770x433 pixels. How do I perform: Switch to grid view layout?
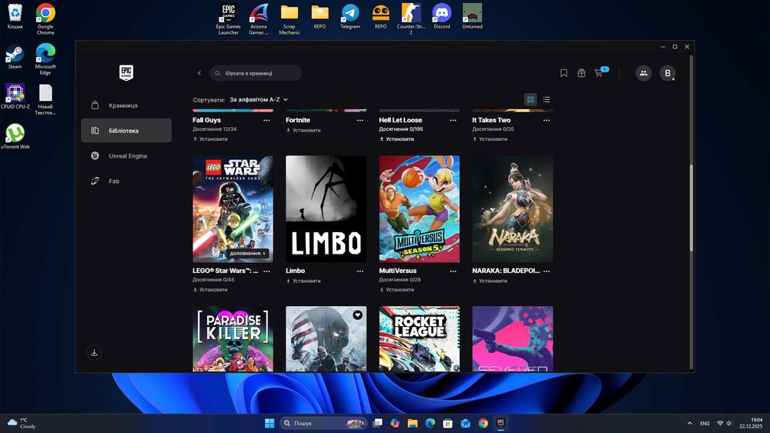tap(531, 99)
